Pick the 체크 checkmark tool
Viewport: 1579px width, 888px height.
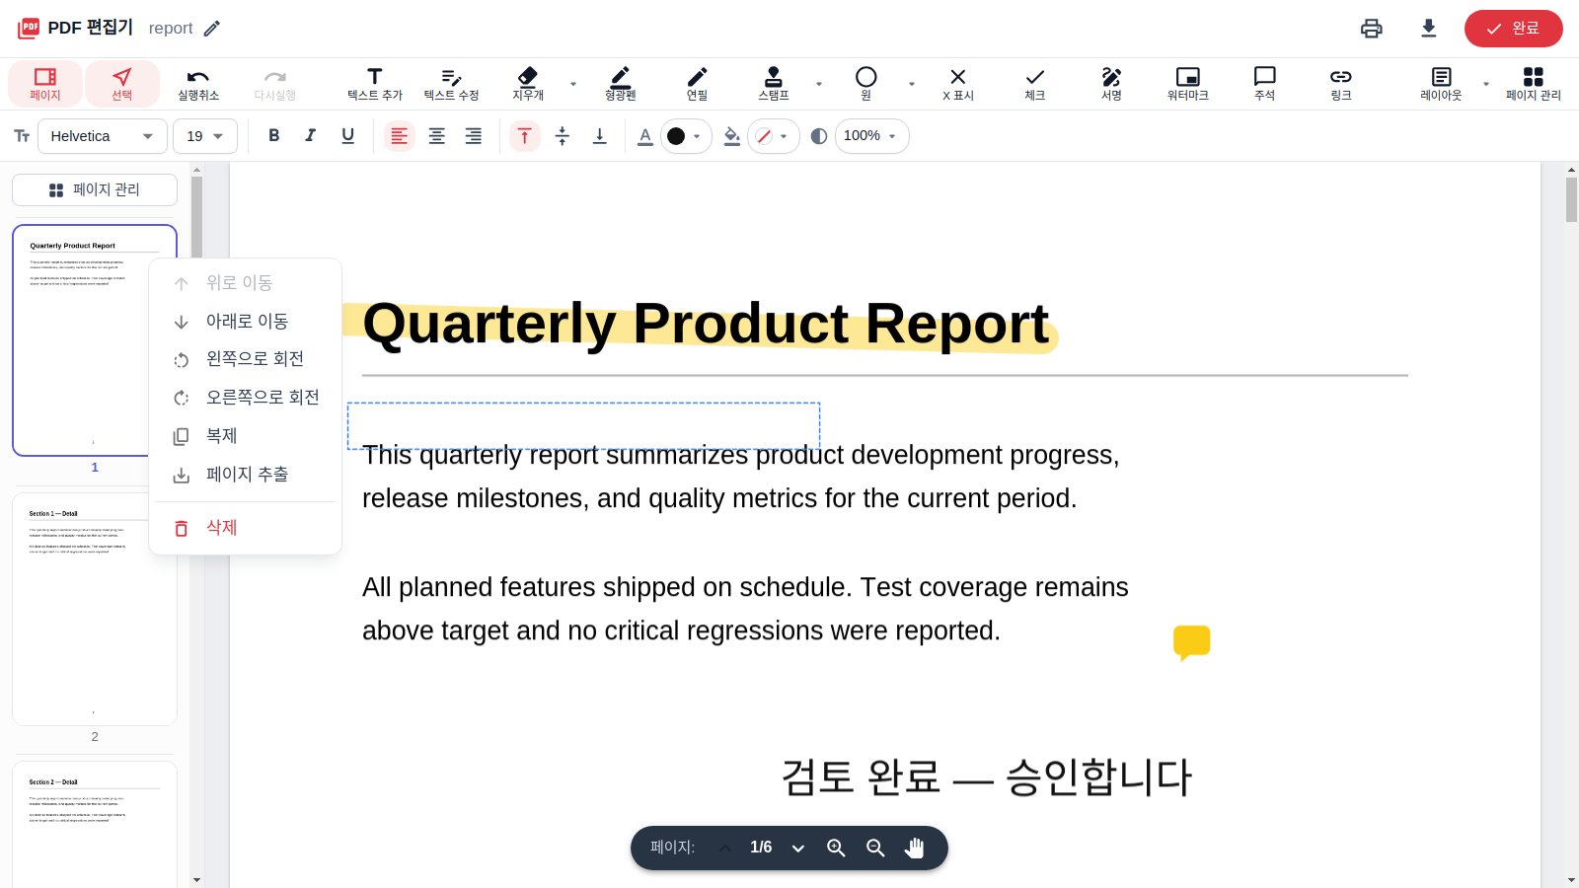click(x=1035, y=84)
